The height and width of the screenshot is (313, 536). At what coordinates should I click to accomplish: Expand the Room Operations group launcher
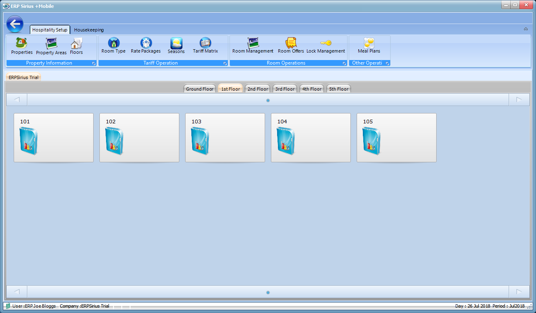coord(344,63)
